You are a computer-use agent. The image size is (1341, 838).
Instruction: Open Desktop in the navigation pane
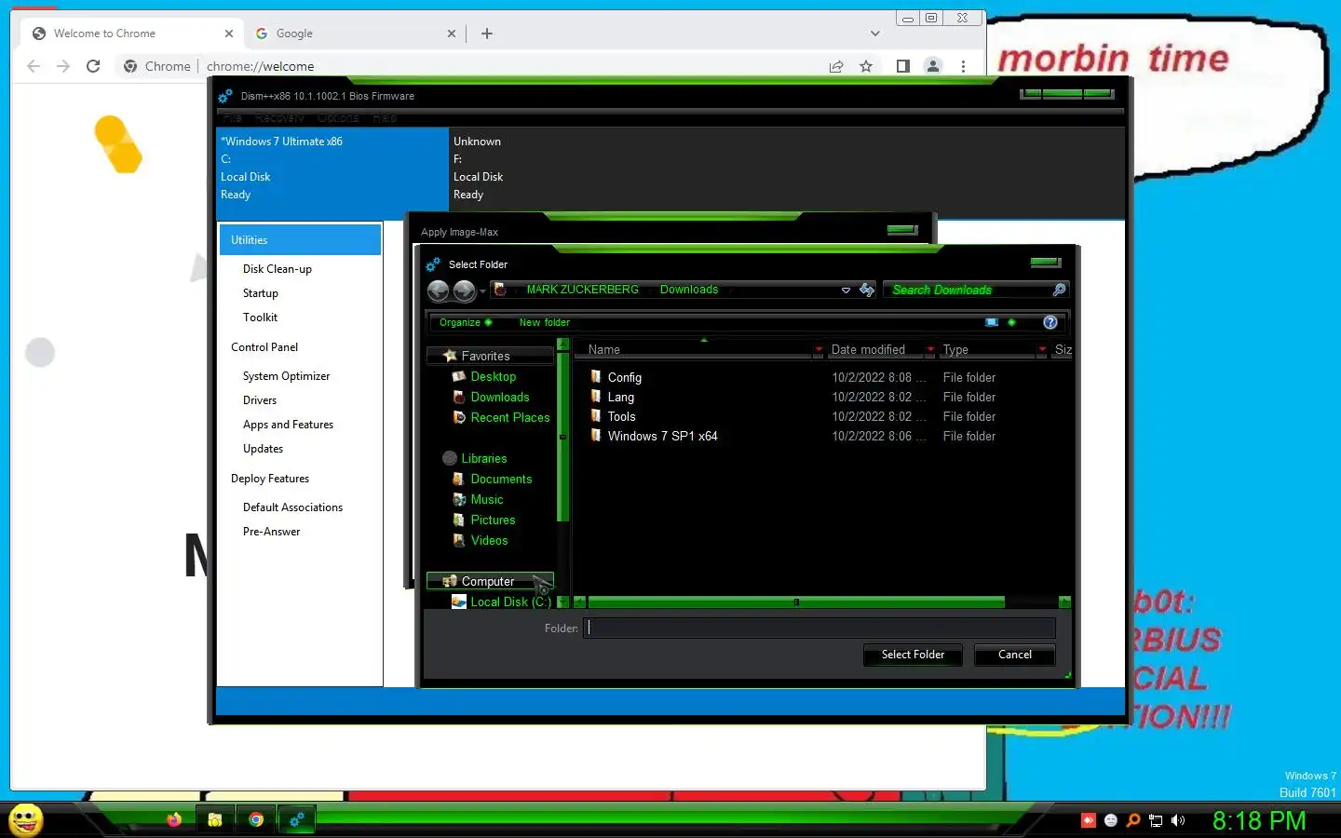pos(493,376)
